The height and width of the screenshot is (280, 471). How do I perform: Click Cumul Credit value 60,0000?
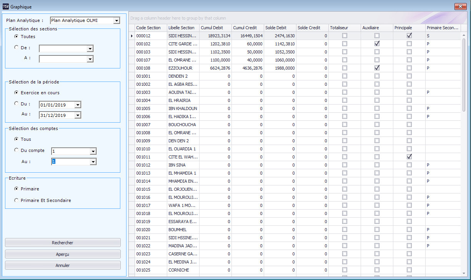click(248, 44)
